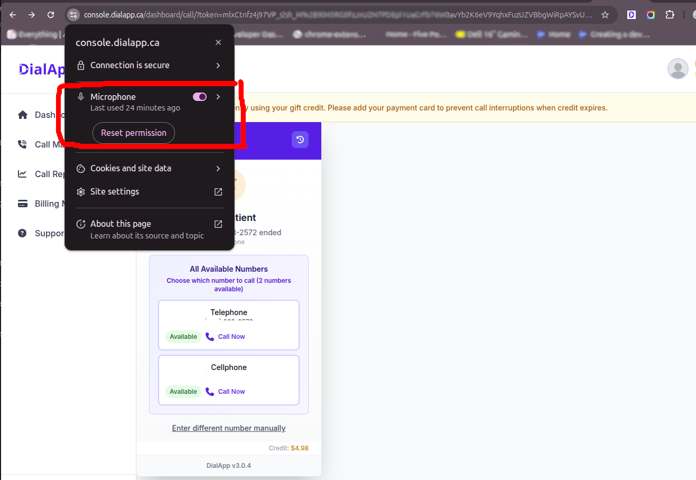Image resolution: width=696 pixels, height=480 pixels.
Task: Click the DialApp extension icon in the toolbar
Action: (x=631, y=15)
